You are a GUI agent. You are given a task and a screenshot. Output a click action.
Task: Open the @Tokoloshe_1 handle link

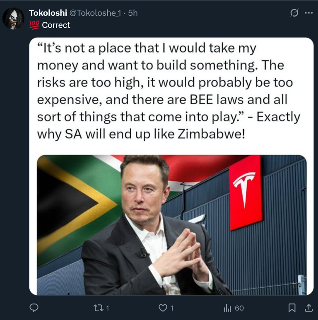(x=95, y=13)
